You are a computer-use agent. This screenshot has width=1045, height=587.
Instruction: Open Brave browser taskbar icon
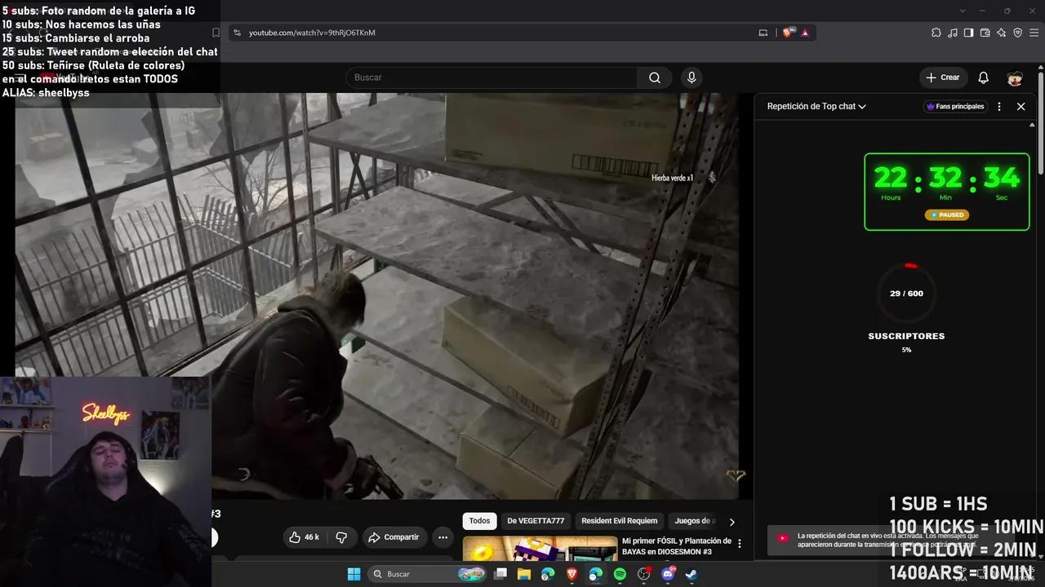point(571,574)
